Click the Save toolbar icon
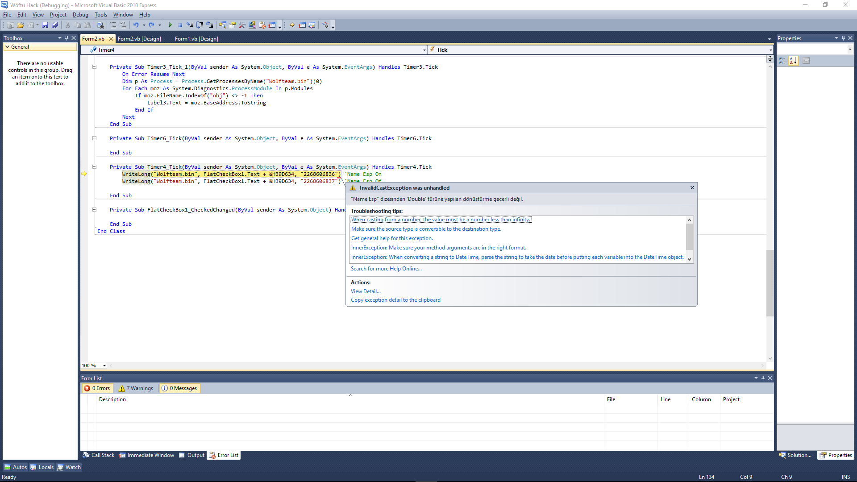 point(45,25)
